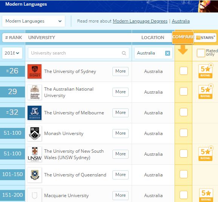Click the orange COMPARE button
Screen dimensions: 218x202
point(183,38)
